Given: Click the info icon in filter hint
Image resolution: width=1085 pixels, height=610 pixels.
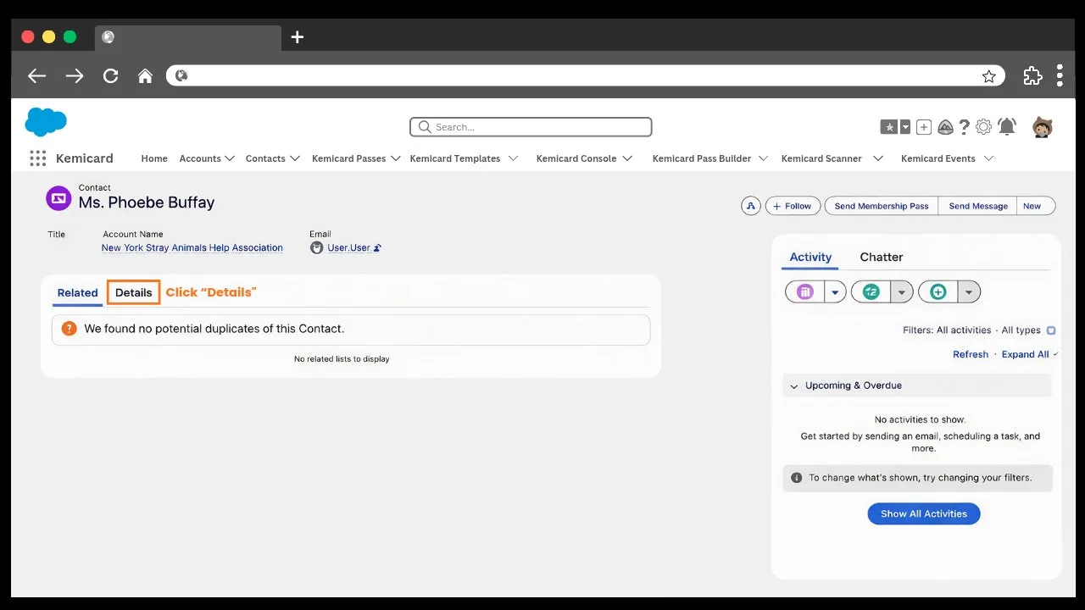Looking at the screenshot, I should click(x=796, y=478).
